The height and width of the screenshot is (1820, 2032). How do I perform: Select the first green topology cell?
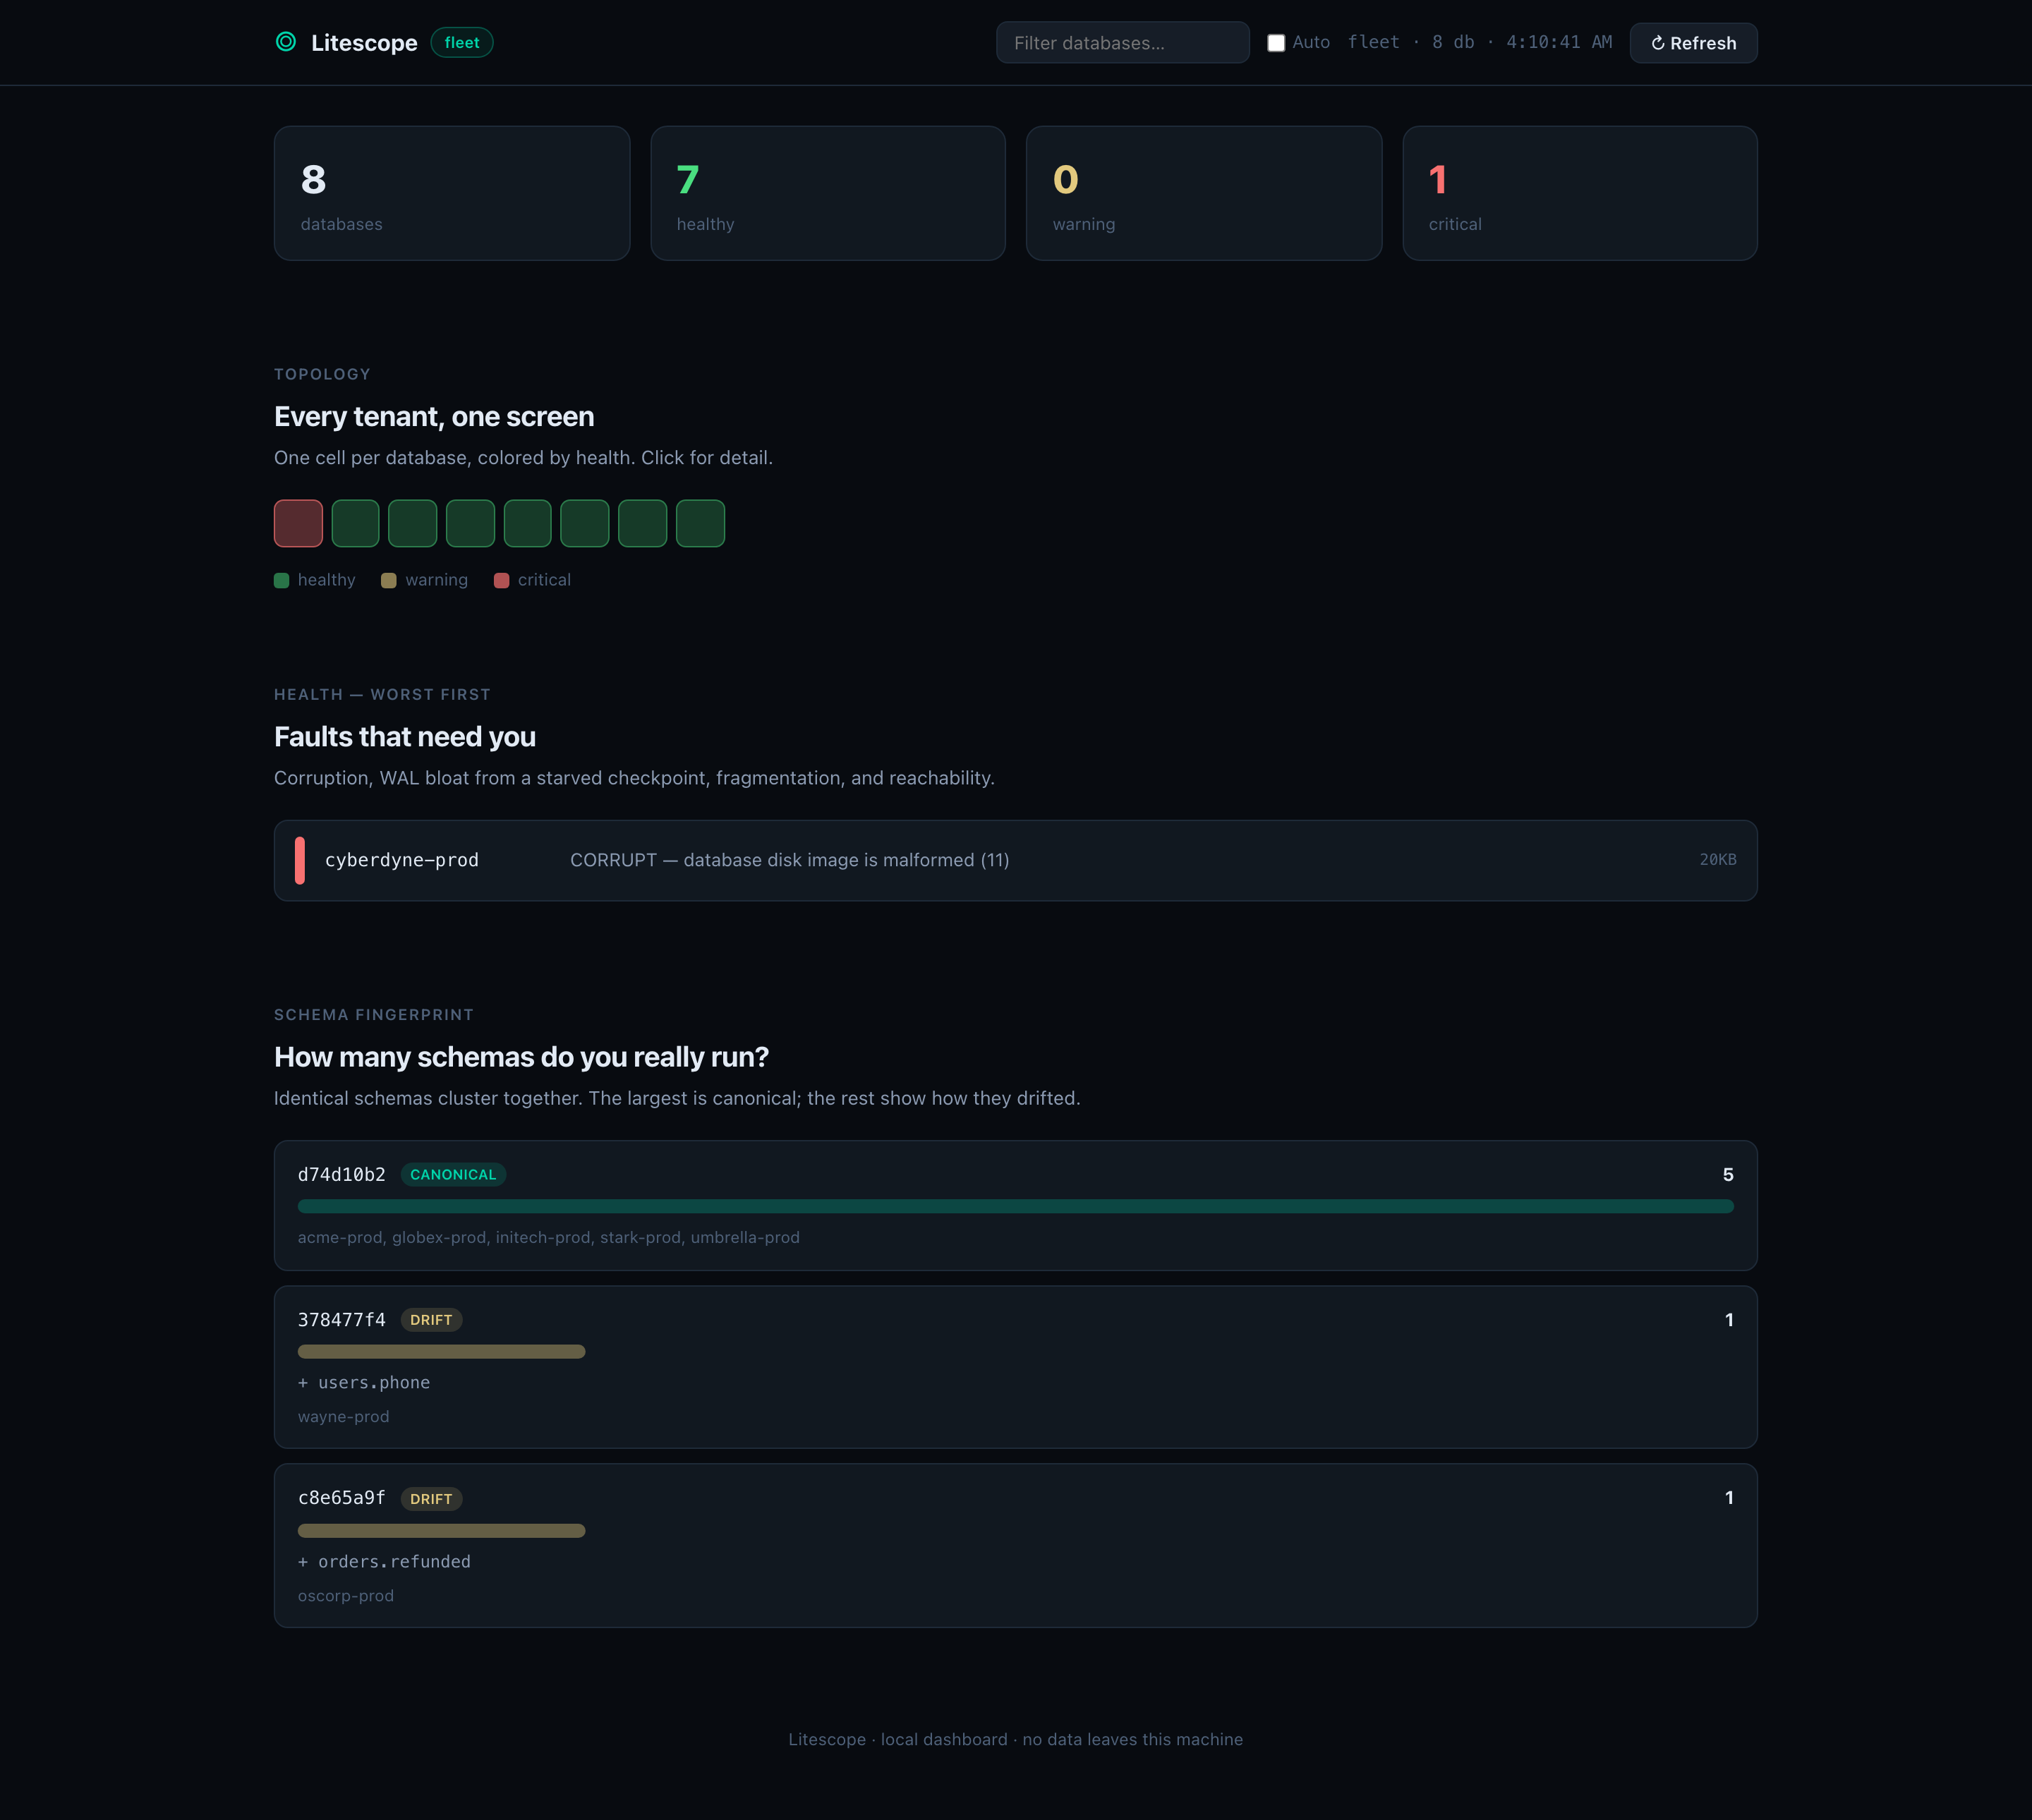pyautogui.click(x=355, y=523)
